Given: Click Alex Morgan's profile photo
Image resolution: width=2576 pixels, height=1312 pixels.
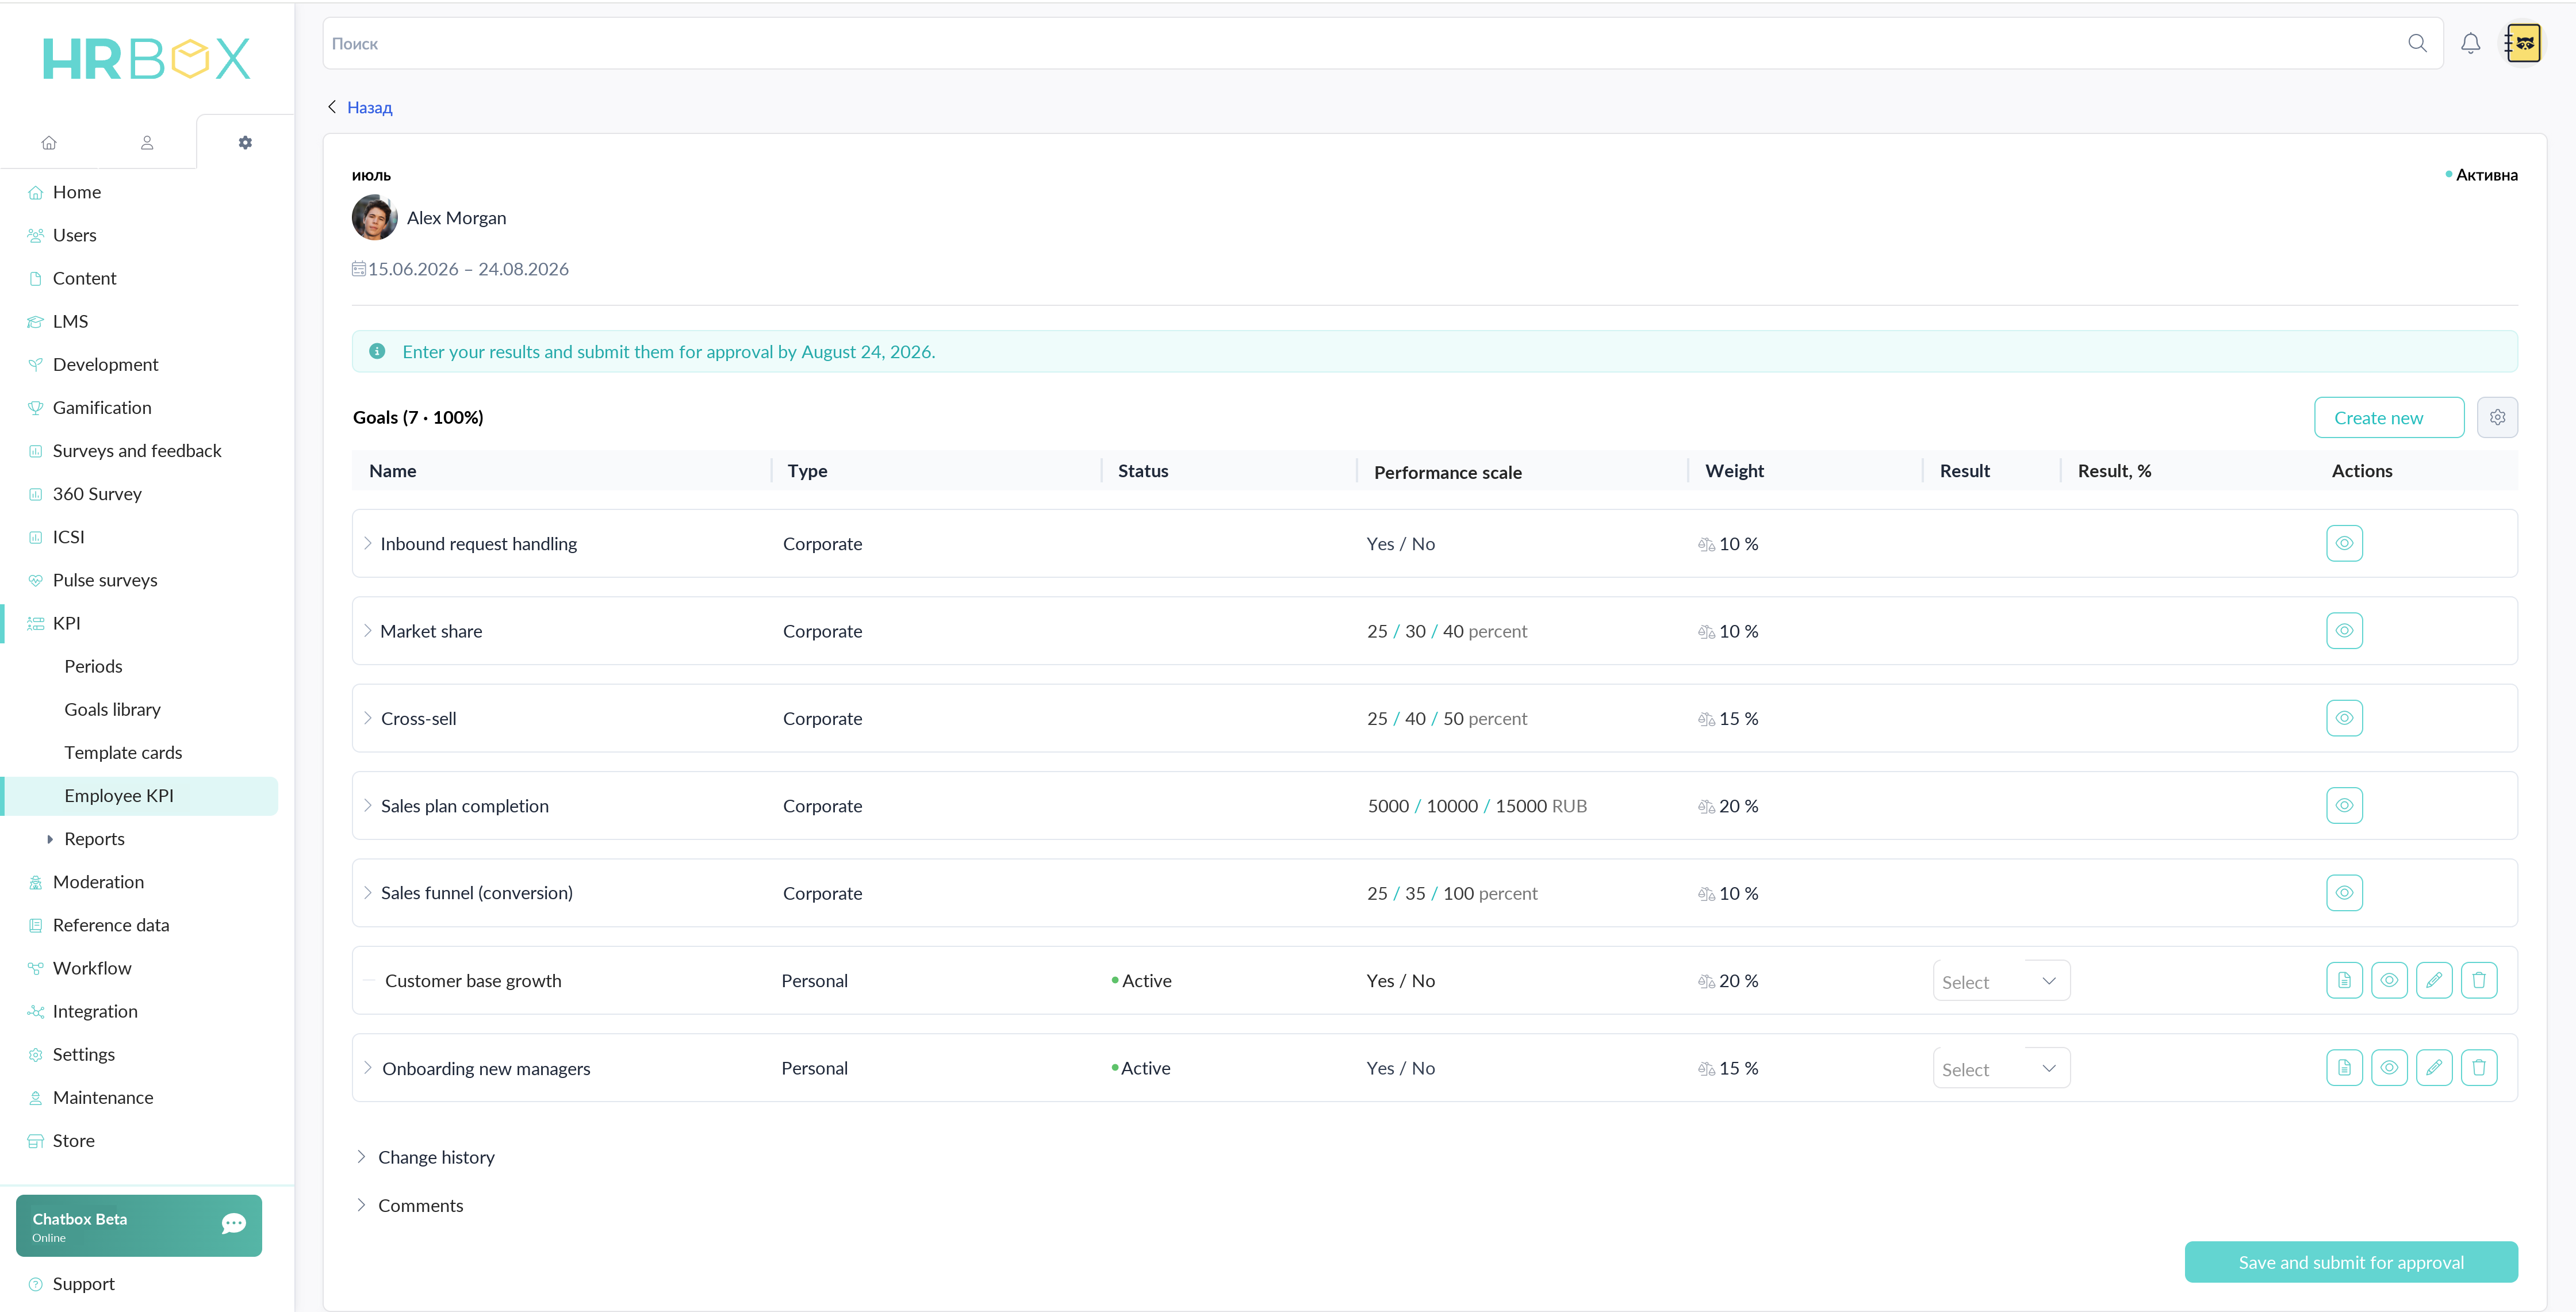Looking at the screenshot, I should click(x=374, y=217).
